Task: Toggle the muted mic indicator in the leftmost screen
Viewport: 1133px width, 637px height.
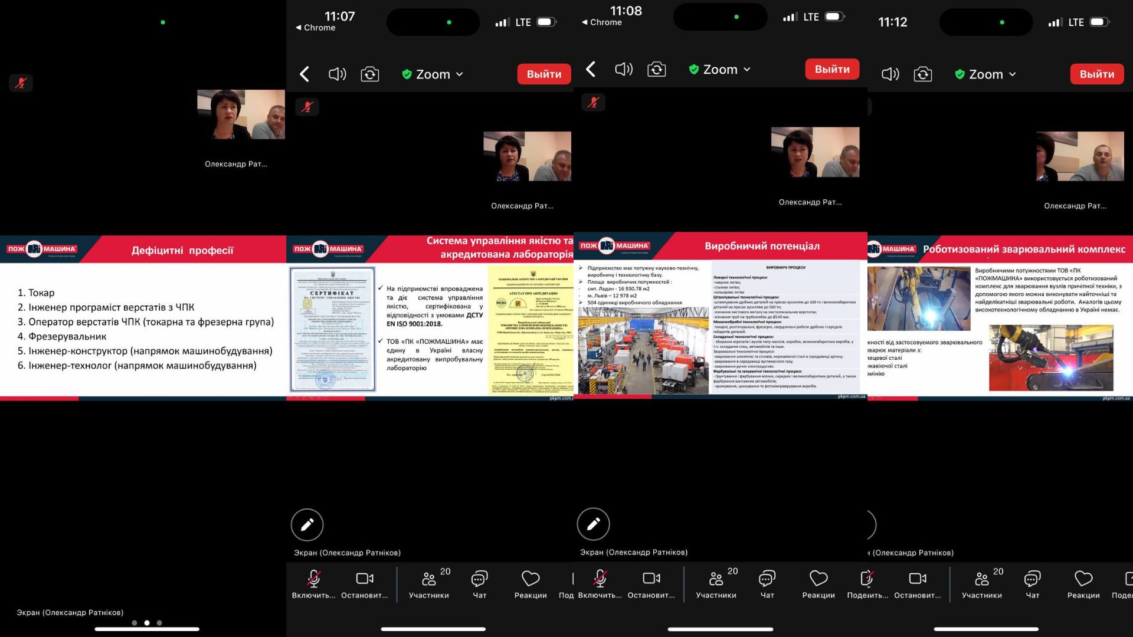Action: pos(21,83)
